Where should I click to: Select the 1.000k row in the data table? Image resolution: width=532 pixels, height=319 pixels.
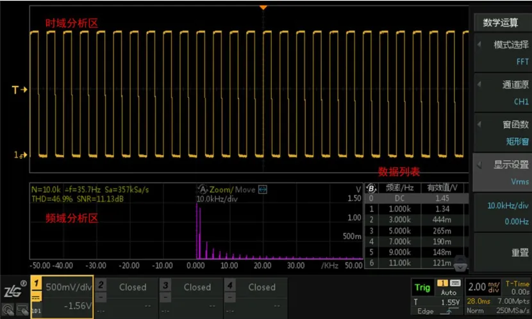tap(417, 209)
